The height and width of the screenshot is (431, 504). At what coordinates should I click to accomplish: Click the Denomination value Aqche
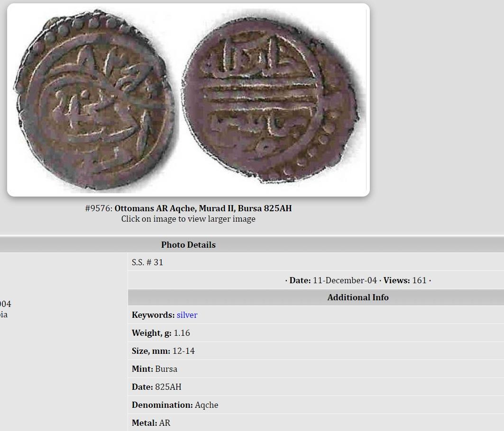tap(206, 405)
